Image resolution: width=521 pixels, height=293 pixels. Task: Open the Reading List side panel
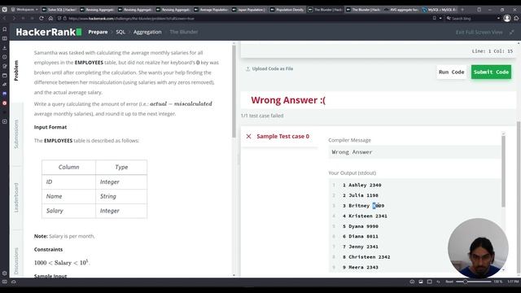point(5,38)
